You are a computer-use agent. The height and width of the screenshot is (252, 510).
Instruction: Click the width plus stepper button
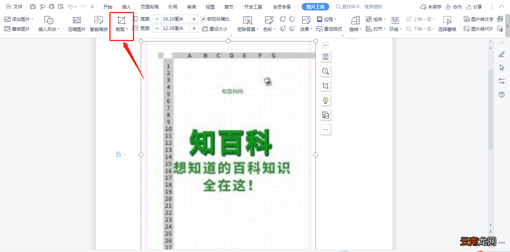194,28
